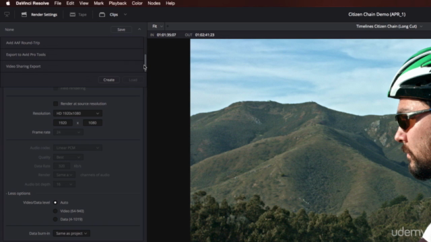Open the Timelines Citizen Chain (Long Cut) dropdown

(x=389, y=26)
